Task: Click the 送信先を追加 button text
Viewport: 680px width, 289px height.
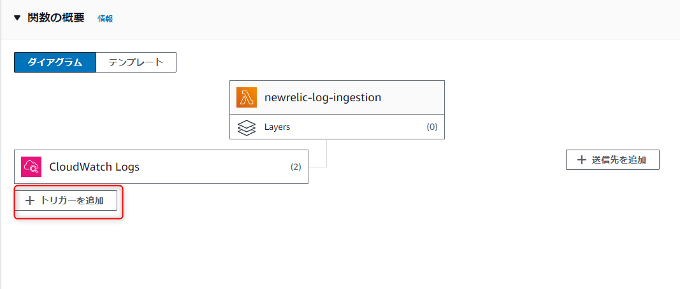Action: click(x=619, y=160)
